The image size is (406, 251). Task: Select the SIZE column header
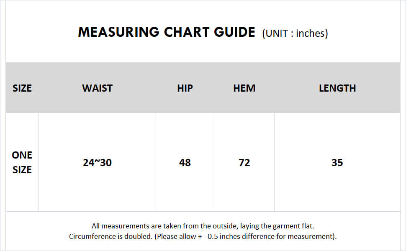tap(22, 88)
